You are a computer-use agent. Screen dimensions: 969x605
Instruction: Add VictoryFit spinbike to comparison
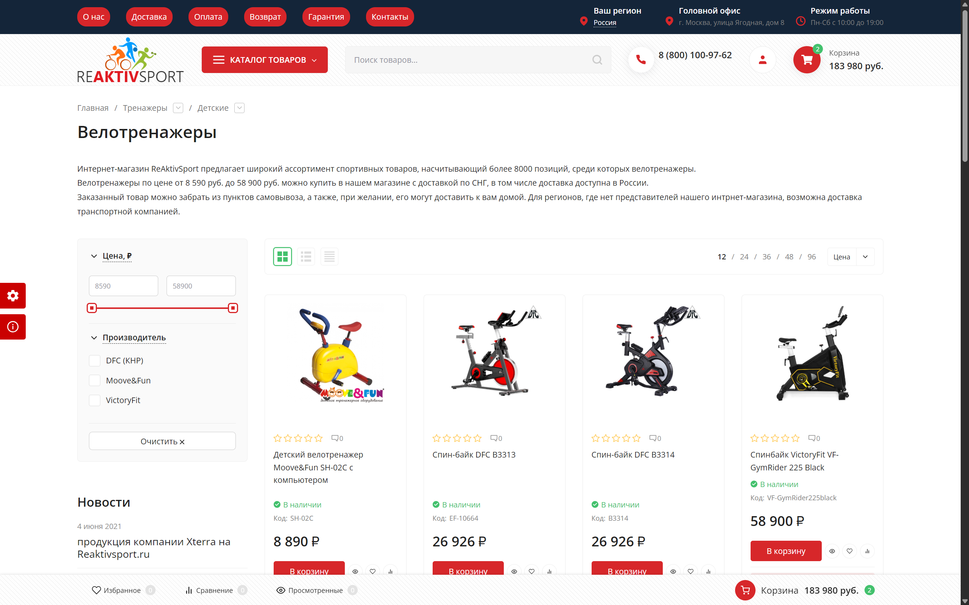tap(867, 551)
